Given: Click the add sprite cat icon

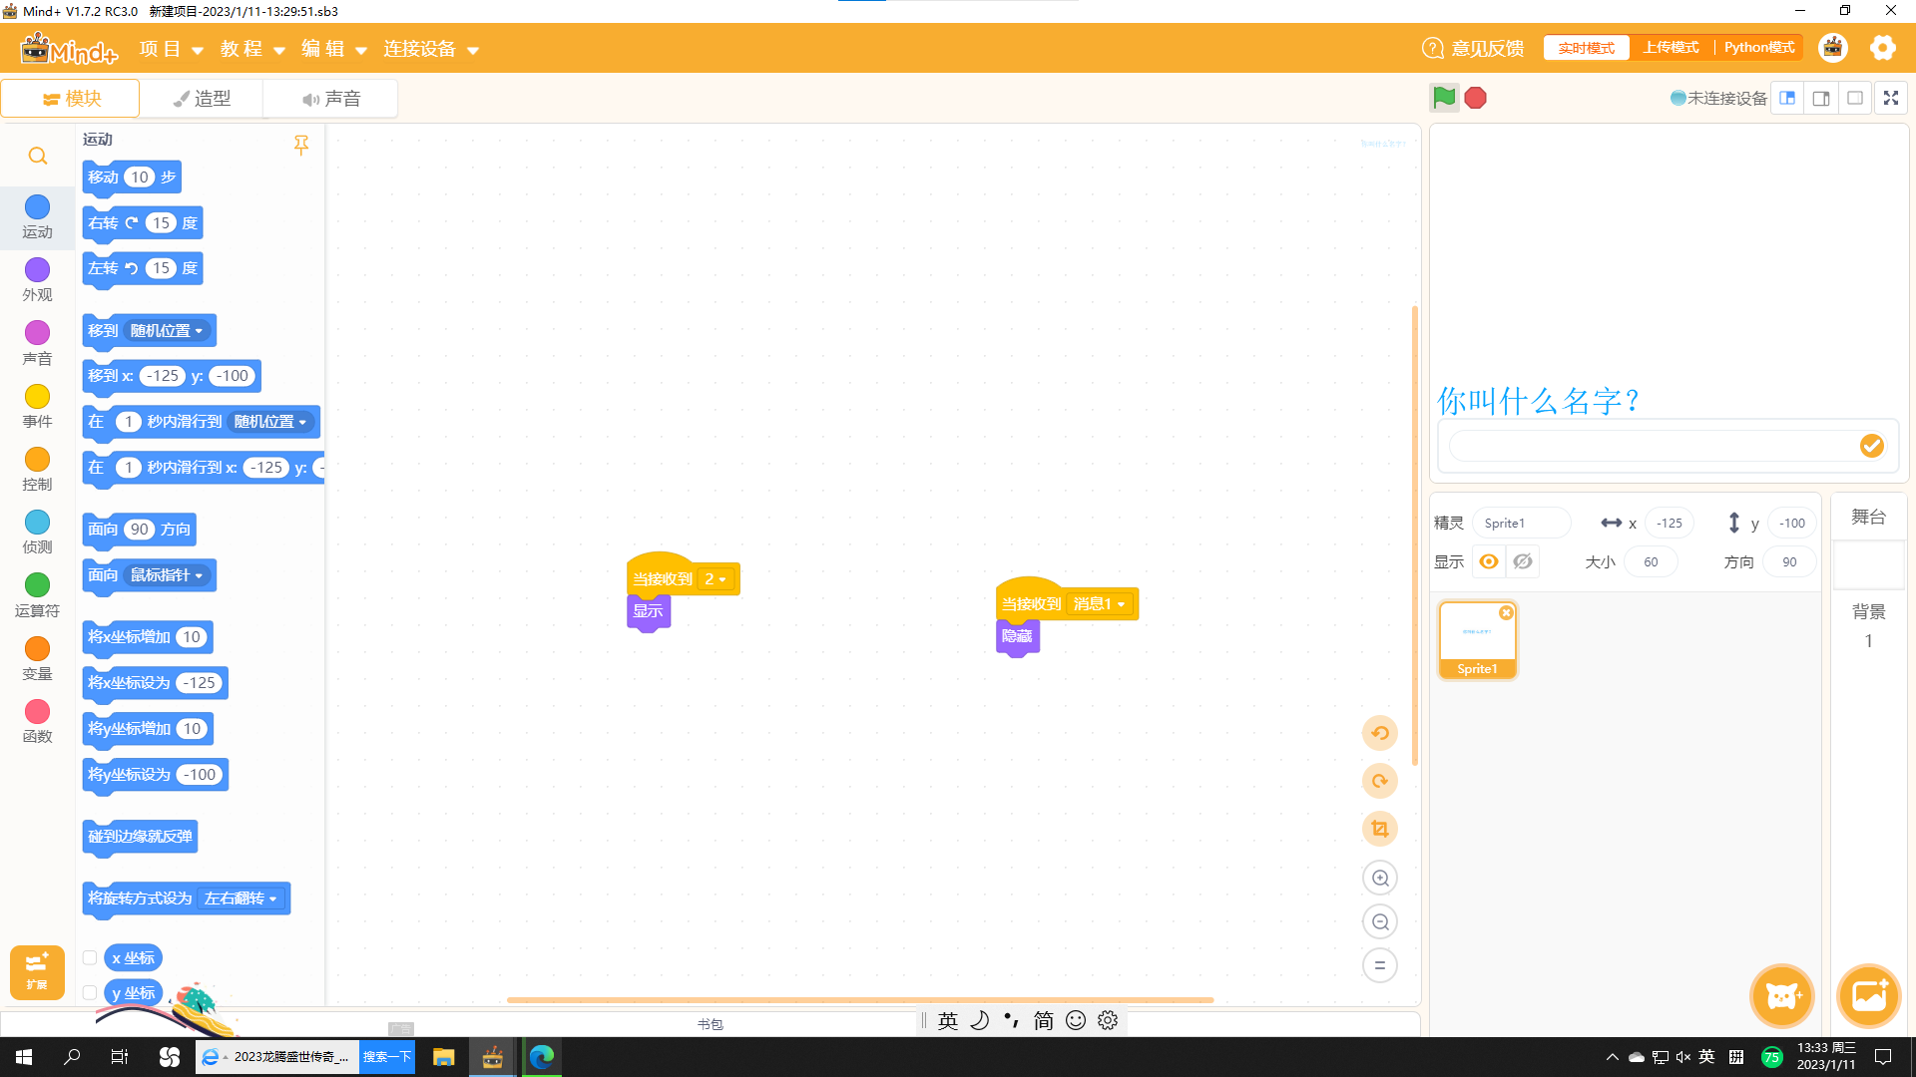Looking at the screenshot, I should [x=1782, y=995].
